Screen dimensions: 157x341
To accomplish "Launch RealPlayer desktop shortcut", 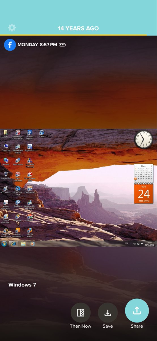I will point(18,203).
